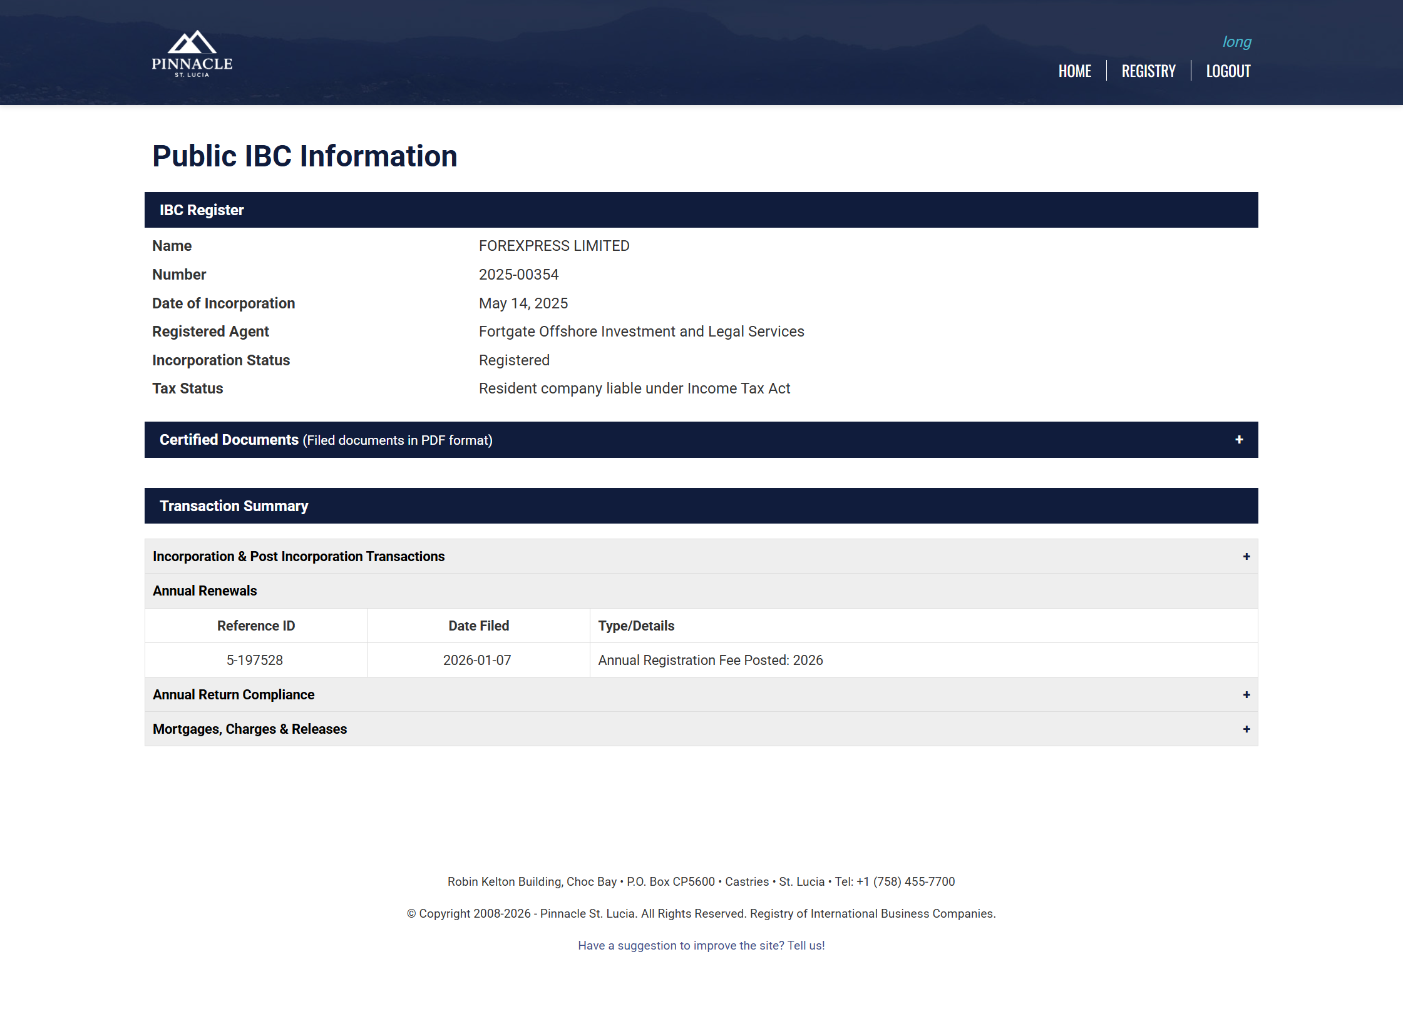Click date filed 2026-01-07 cell
1403x1014 pixels.
click(x=478, y=661)
